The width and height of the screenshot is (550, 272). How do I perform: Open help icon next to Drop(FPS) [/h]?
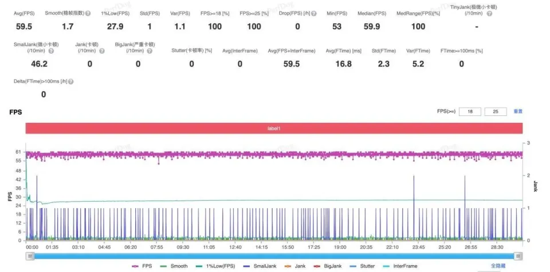pos(314,13)
